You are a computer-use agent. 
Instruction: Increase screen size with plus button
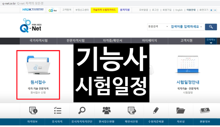[x=211, y=10]
